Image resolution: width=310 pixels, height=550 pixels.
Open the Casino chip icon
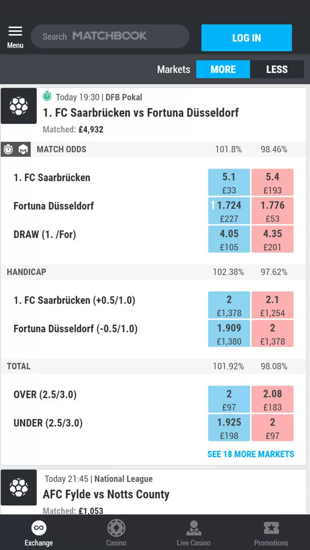(x=116, y=528)
